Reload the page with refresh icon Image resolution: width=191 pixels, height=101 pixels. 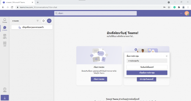tap(12, 7)
